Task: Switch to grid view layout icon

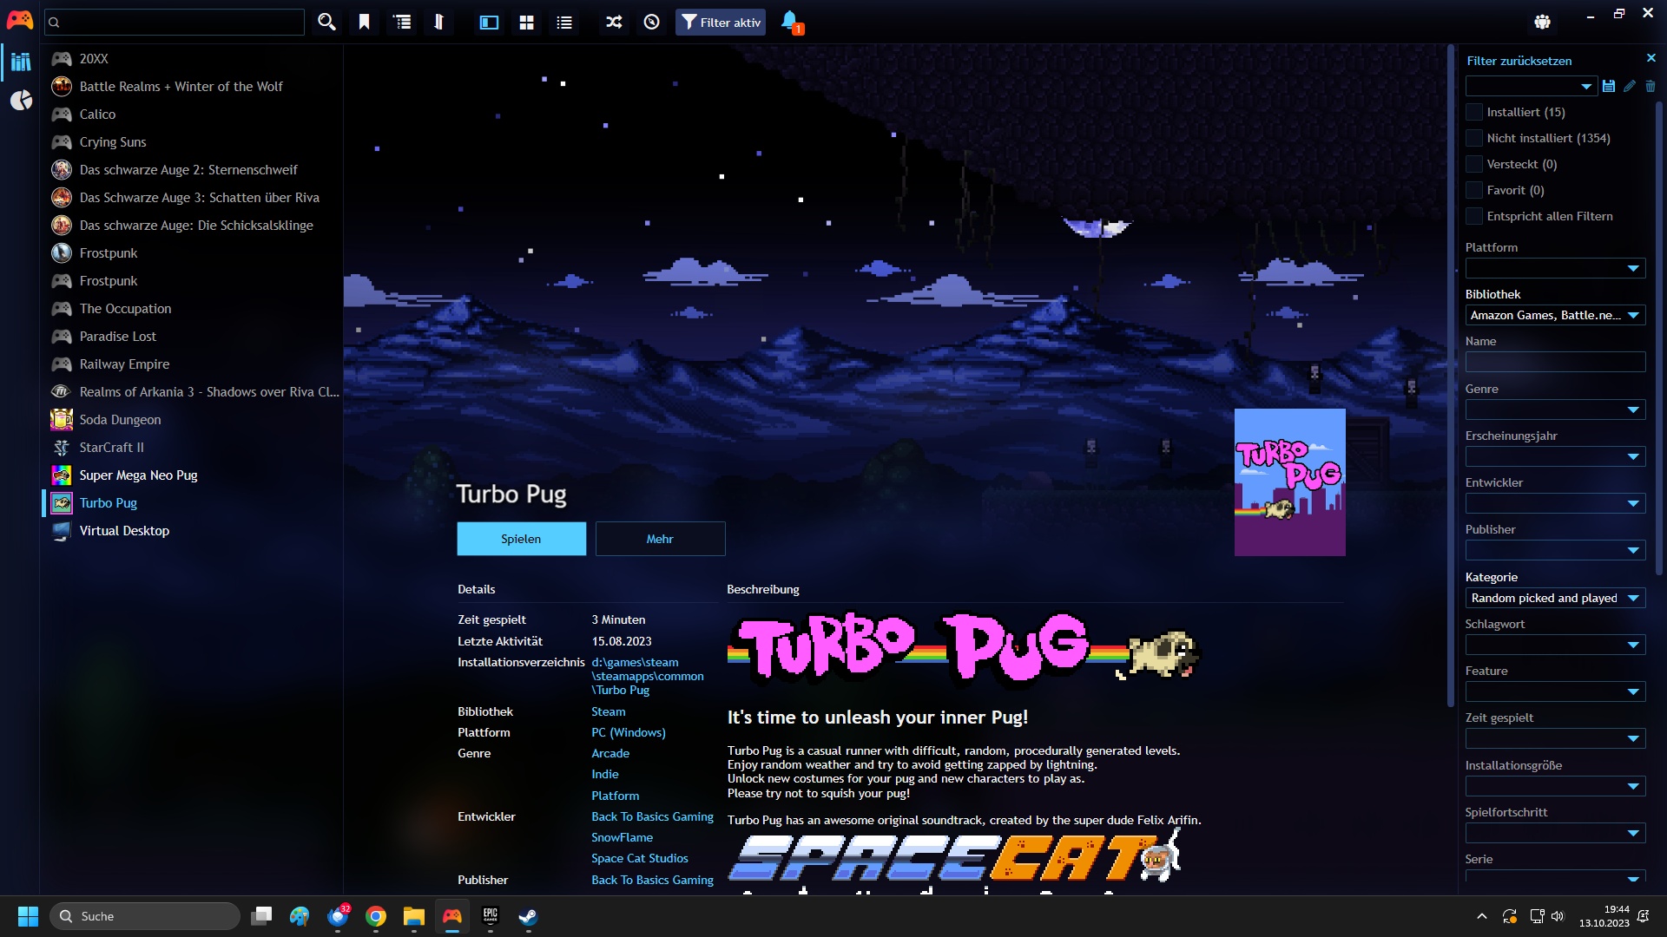Action: pos(526,23)
